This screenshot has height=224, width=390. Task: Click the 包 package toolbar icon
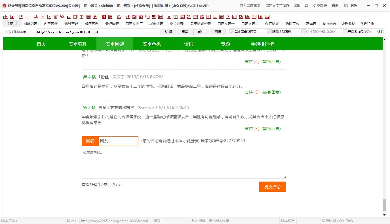195,17
